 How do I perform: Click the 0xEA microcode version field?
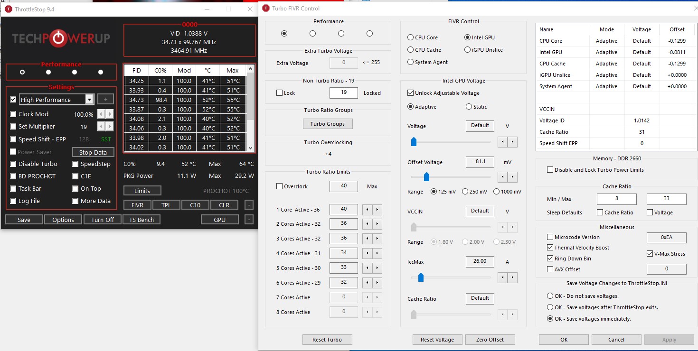[667, 238]
